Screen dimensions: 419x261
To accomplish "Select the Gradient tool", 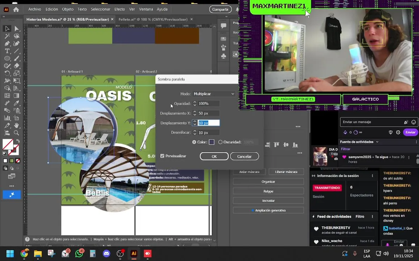I will (x=17, y=95).
